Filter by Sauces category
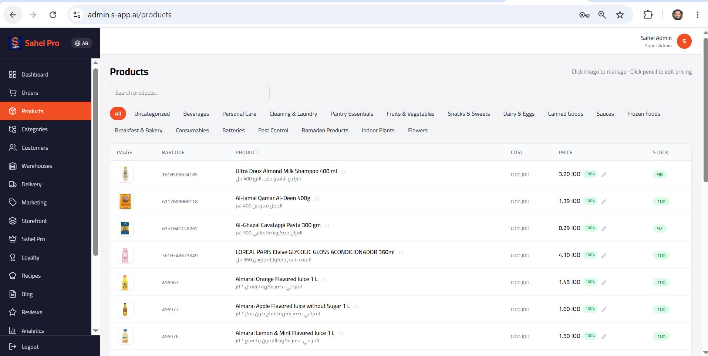Image resolution: width=708 pixels, height=356 pixels. pyautogui.click(x=605, y=114)
